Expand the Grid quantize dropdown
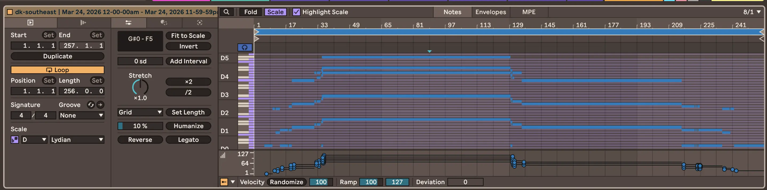This screenshot has width=767, height=190. [140, 112]
